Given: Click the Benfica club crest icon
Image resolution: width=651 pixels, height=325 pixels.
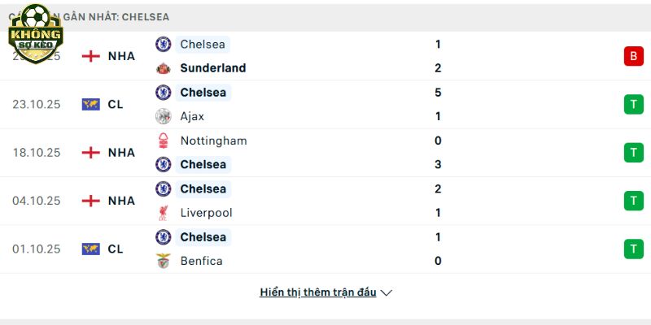Looking at the screenshot, I should coord(164,261).
